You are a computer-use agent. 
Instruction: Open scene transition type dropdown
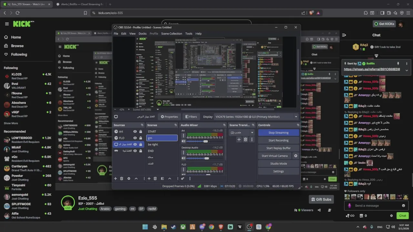point(242,132)
